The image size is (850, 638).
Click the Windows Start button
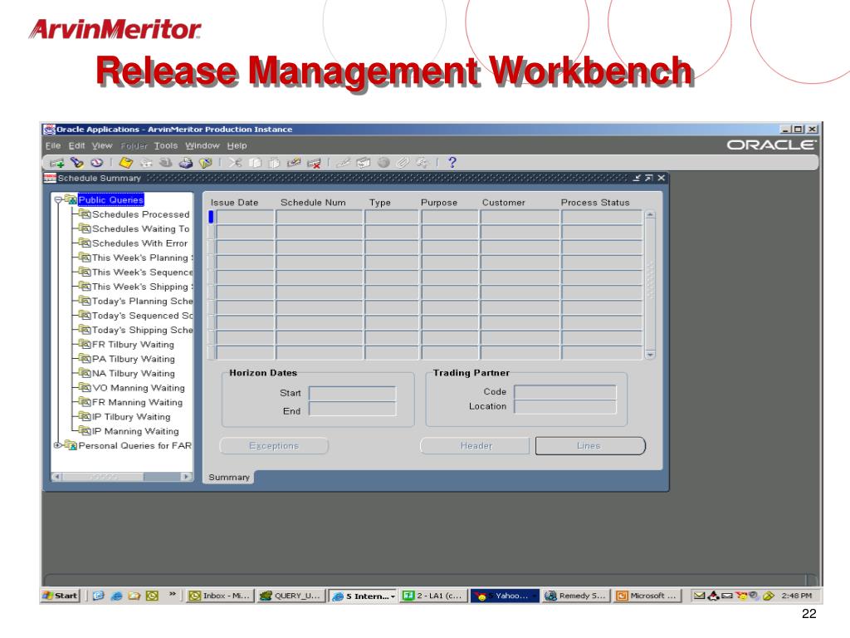pos(61,596)
